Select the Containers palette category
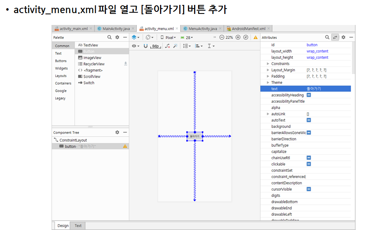The height and width of the screenshot is (230, 370). coord(63,83)
